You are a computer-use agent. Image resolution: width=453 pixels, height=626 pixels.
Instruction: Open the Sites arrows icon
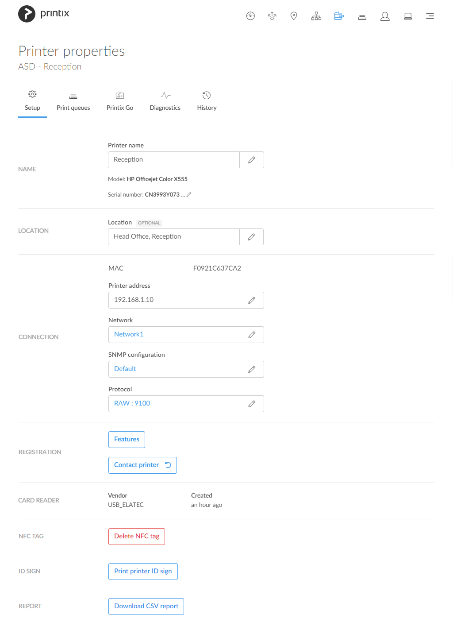click(272, 16)
